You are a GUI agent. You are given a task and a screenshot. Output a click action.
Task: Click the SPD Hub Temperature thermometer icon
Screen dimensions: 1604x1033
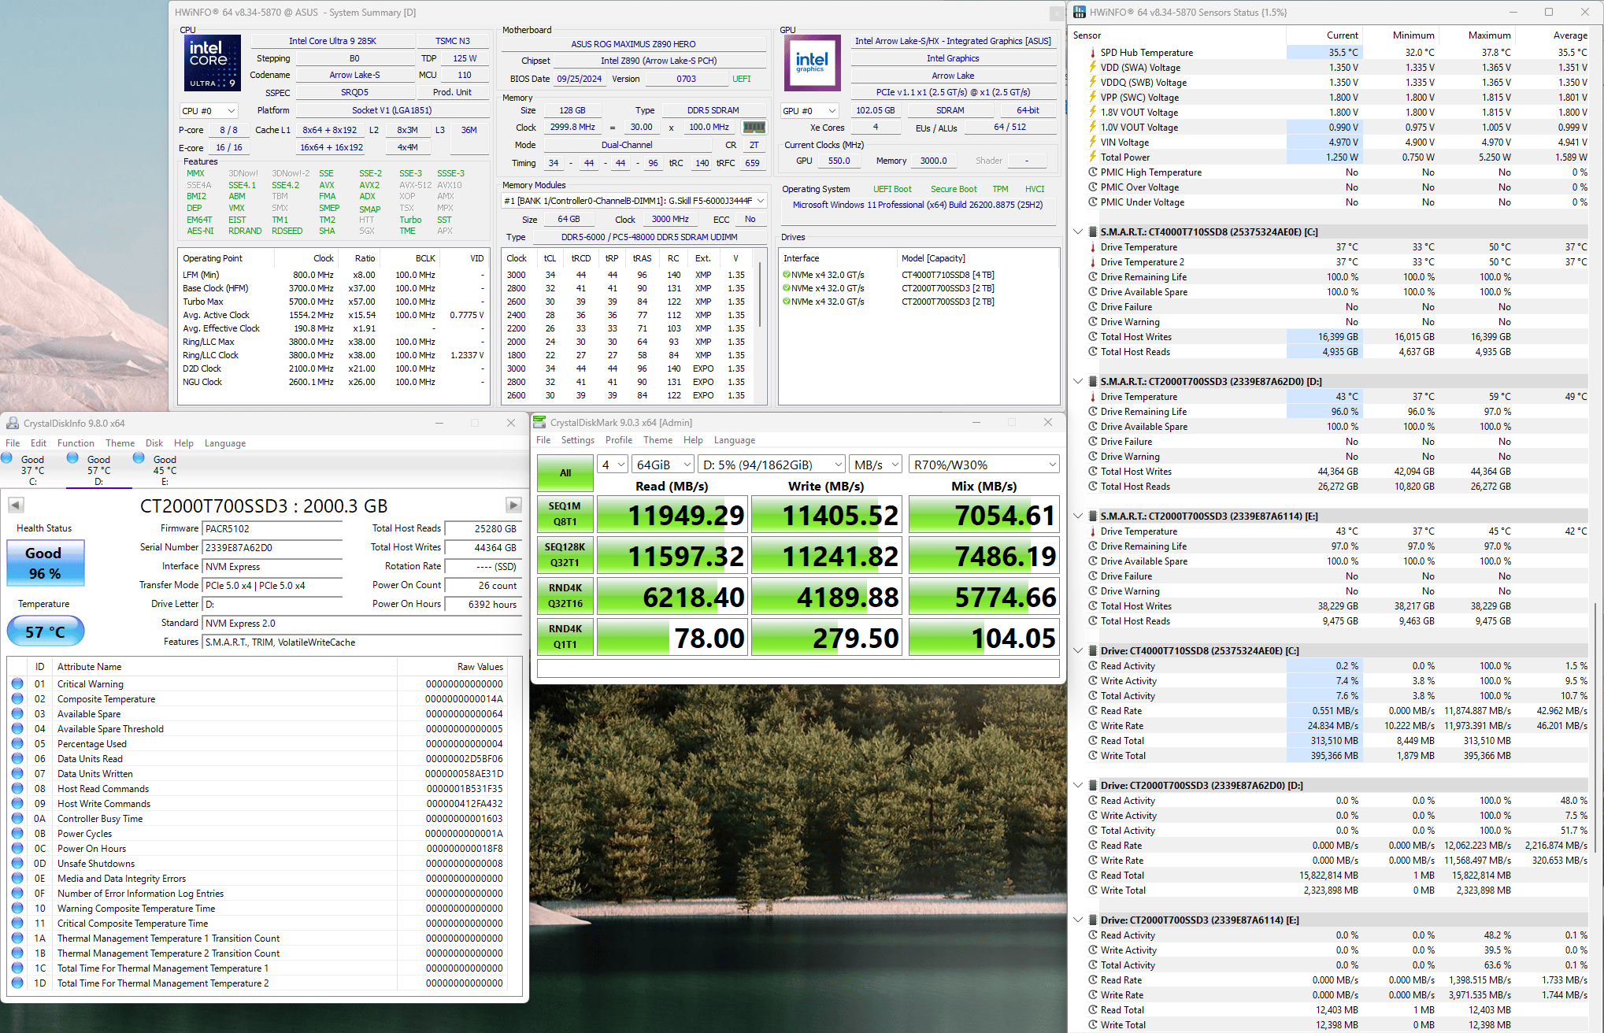pyautogui.click(x=1093, y=53)
